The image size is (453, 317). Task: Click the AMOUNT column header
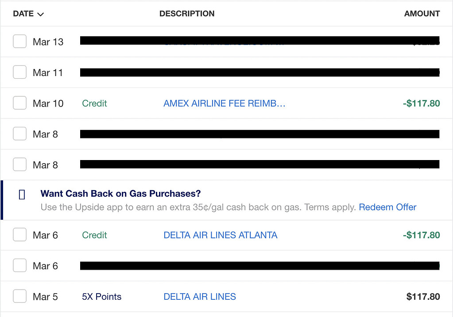pyautogui.click(x=422, y=14)
